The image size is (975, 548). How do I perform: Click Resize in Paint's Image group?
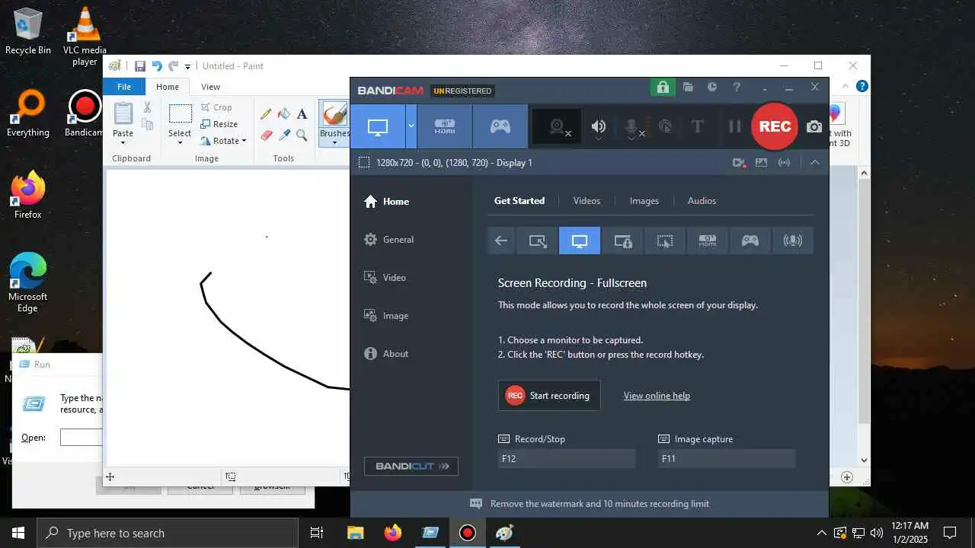coord(219,124)
